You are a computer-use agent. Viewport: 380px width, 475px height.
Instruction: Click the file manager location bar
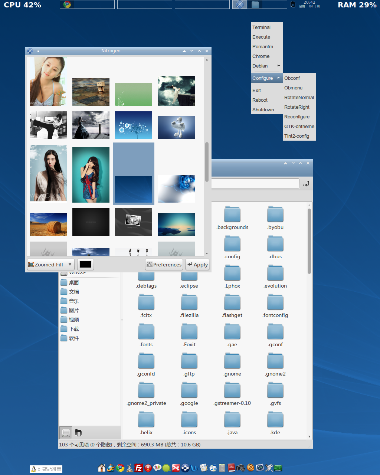coord(255,184)
